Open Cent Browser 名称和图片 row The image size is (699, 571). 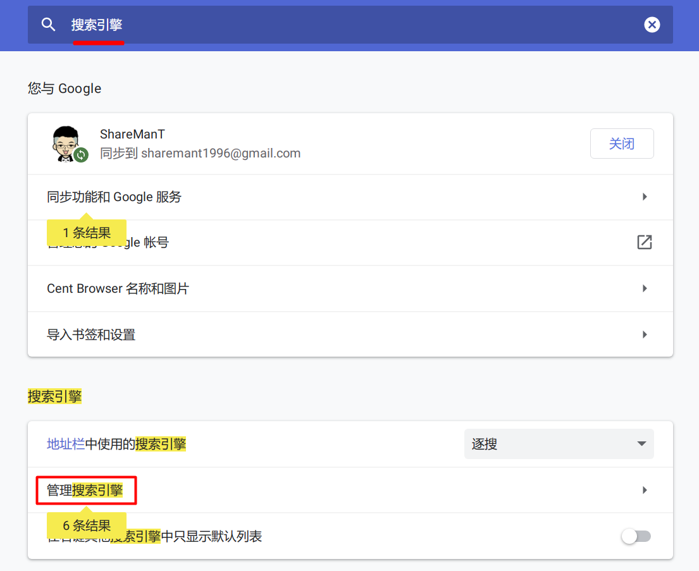pos(350,288)
